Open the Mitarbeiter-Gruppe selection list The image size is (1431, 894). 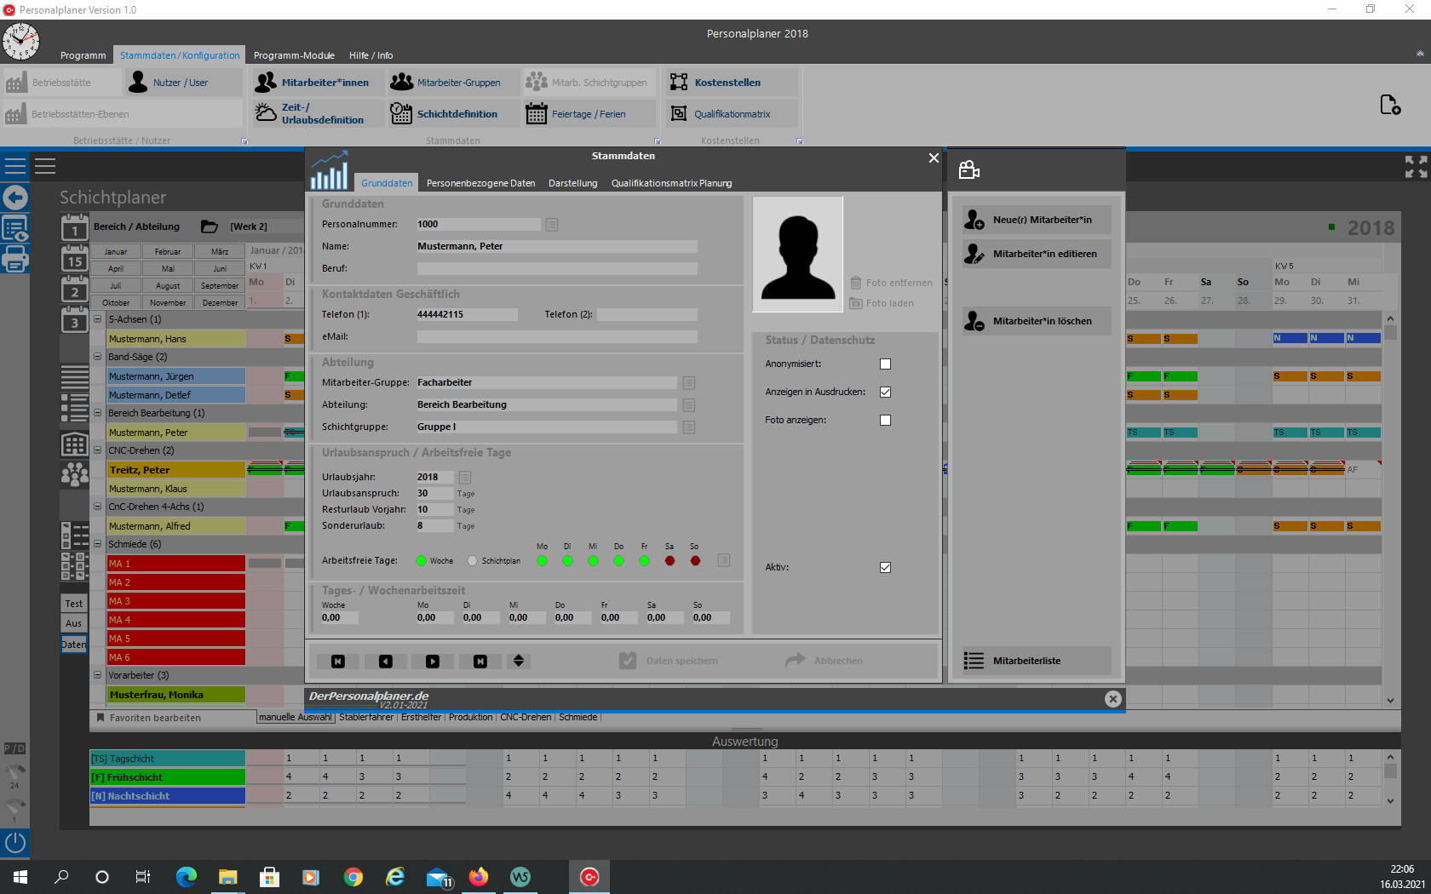tap(689, 383)
